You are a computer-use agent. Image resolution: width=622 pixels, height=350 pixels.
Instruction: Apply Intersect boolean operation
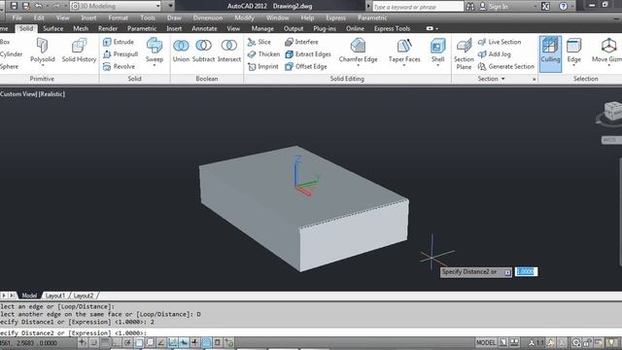[229, 50]
